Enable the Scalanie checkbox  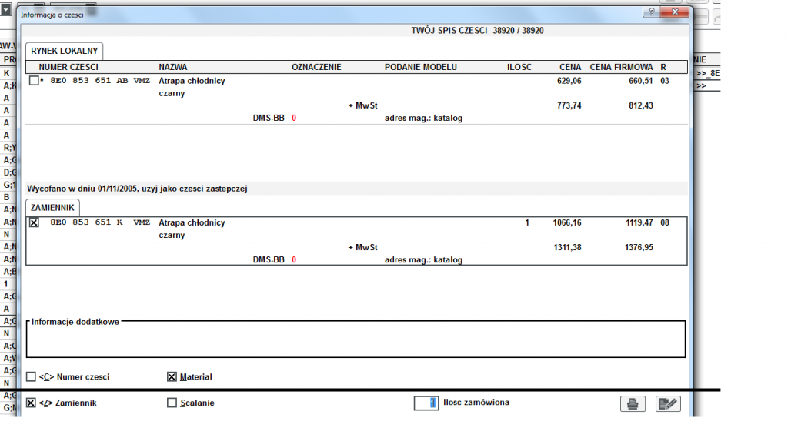point(172,403)
